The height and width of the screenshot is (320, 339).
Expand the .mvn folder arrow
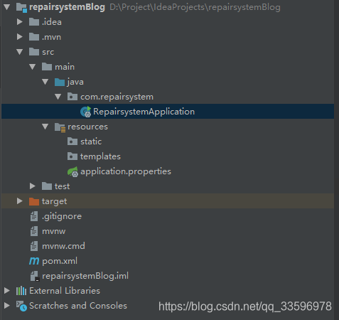pyautogui.click(x=20, y=37)
